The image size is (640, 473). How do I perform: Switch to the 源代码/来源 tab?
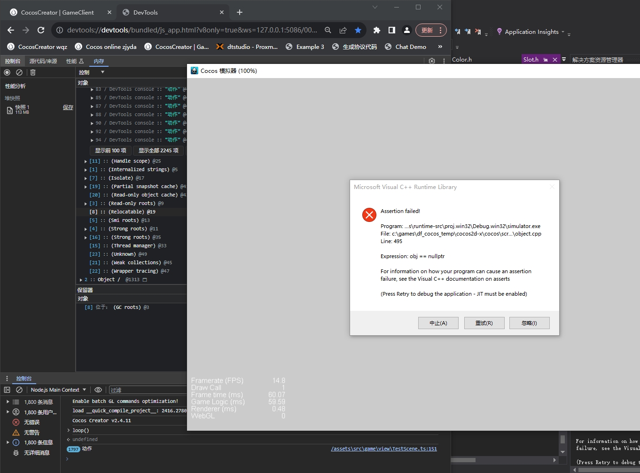[x=43, y=61]
